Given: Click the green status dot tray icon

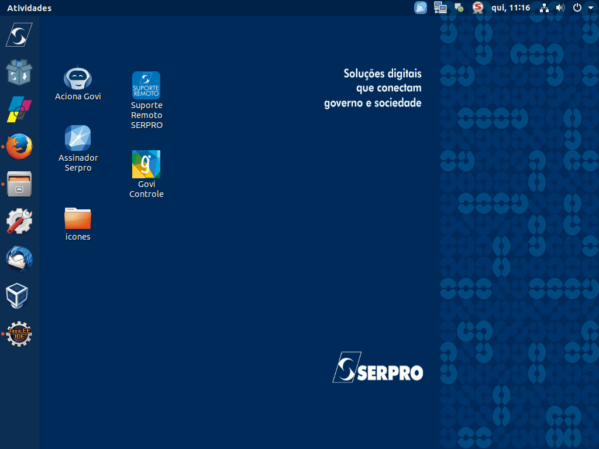Looking at the screenshot, I should coord(459,8).
